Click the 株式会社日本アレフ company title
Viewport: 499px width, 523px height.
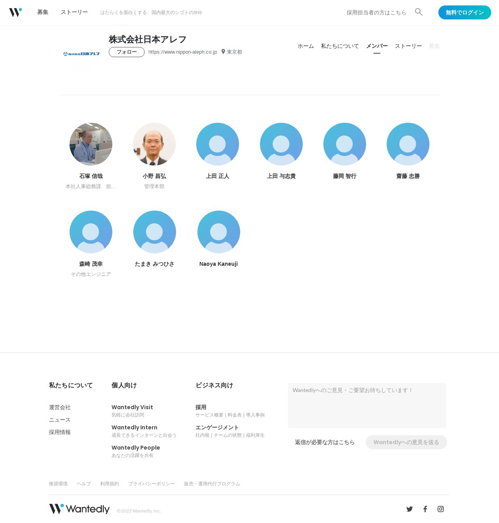coord(148,39)
